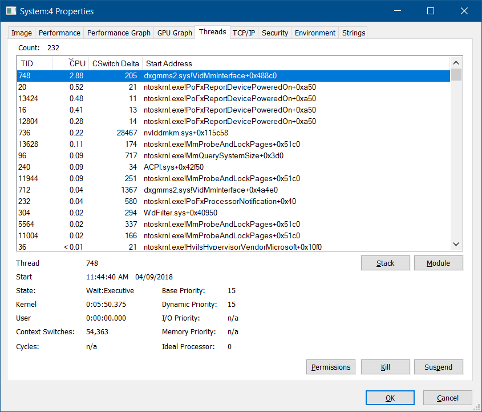This screenshot has width=482, height=412.
Task: Switch to the Image tab
Action: click(22, 33)
